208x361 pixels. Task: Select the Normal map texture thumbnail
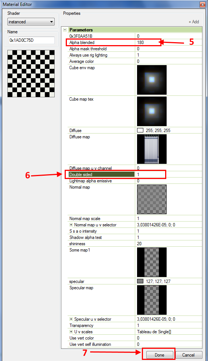click(152, 199)
